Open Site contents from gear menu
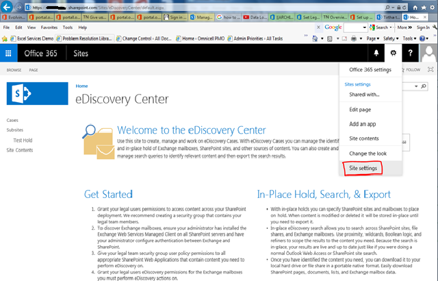Screen dimensions: 438x281 click(x=364, y=138)
